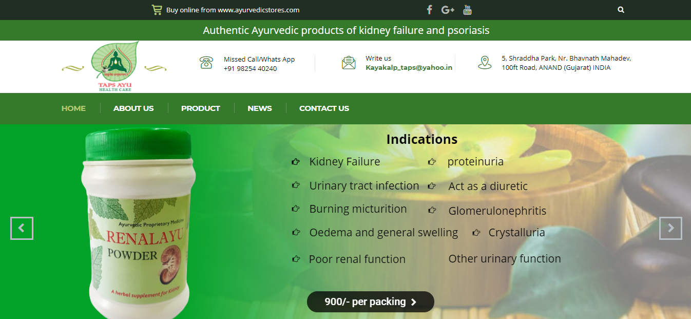Open the PRODUCT menu item
The width and height of the screenshot is (691, 319).
200,108
